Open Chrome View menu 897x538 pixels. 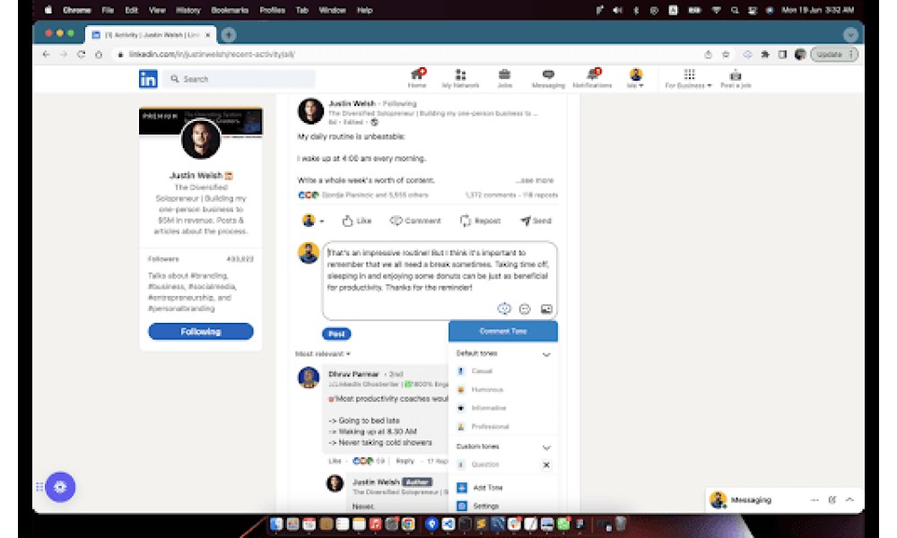[157, 10]
